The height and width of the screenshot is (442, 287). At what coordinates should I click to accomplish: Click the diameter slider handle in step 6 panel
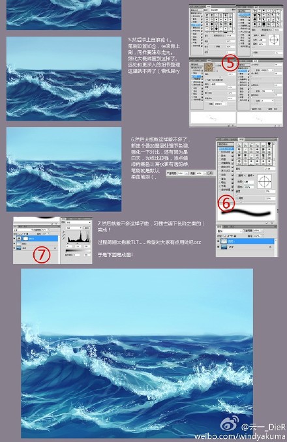pos(241,173)
